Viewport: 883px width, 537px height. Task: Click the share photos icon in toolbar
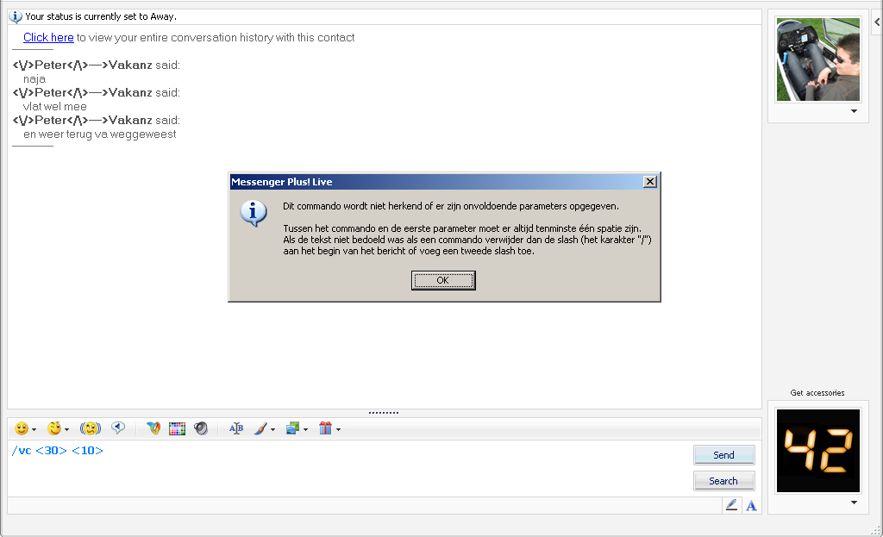293,429
